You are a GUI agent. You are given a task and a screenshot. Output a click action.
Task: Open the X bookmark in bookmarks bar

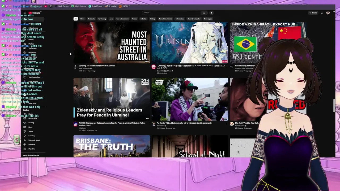[x=51, y=6]
